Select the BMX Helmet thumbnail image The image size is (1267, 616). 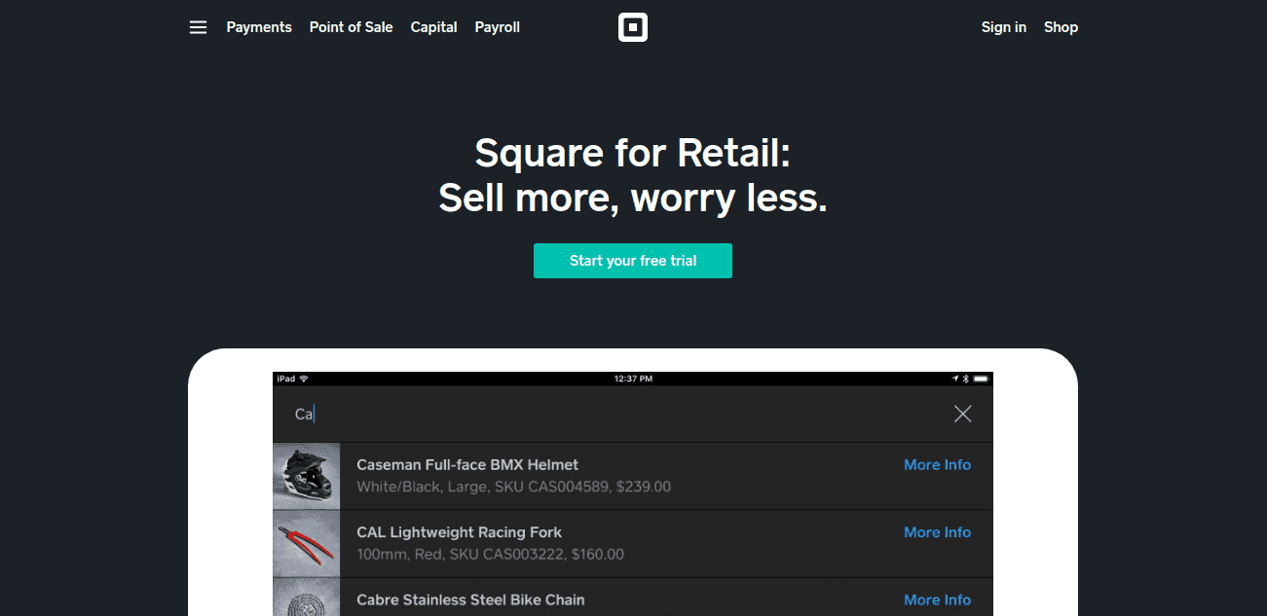point(306,476)
